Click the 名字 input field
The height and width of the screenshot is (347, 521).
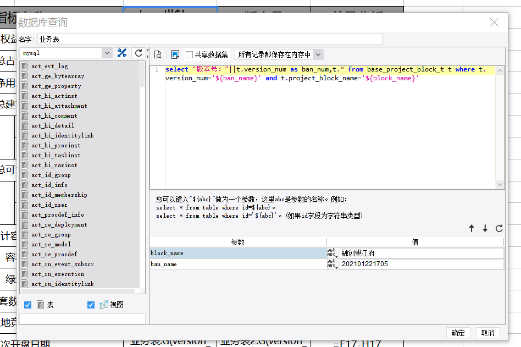pos(209,39)
